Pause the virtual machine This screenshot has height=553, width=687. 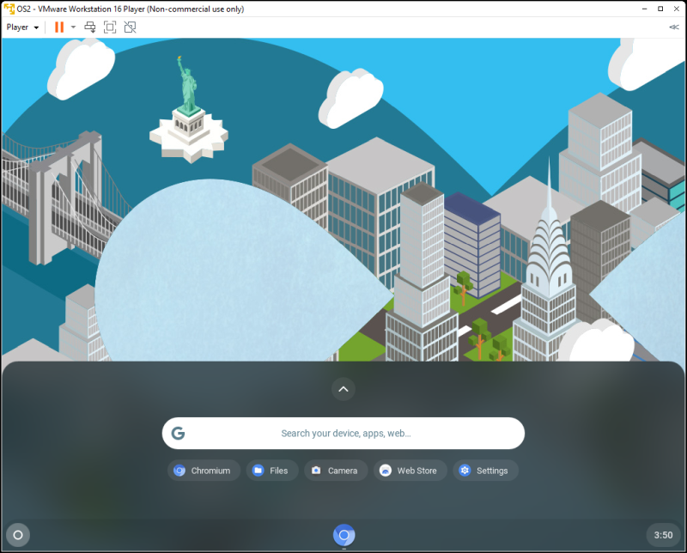pos(59,27)
